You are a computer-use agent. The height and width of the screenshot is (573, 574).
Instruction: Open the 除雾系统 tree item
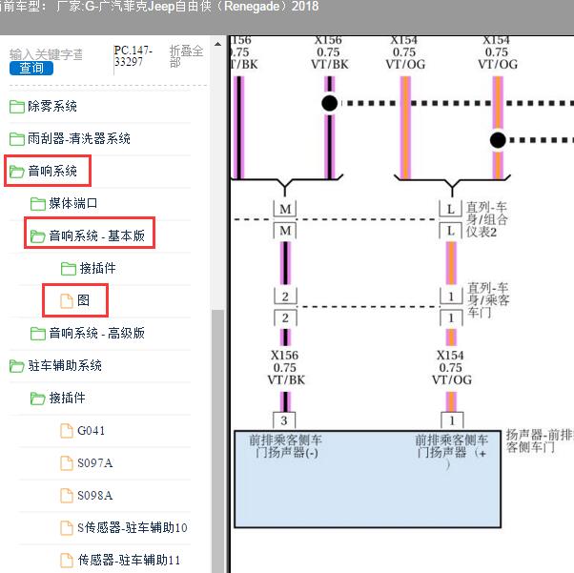click(52, 107)
